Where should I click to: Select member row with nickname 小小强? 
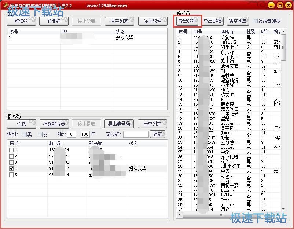pos(229,85)
